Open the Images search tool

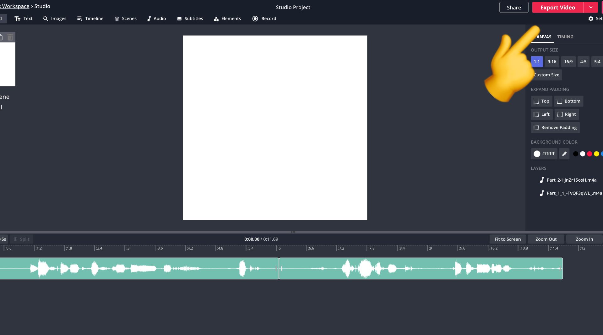click(55, 19)
